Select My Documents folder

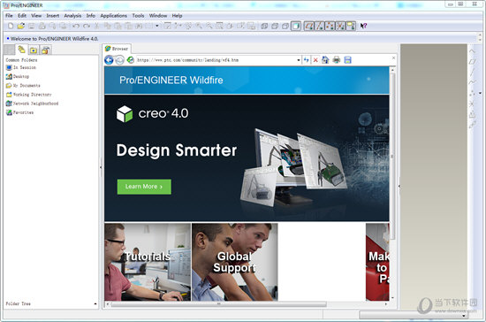tap(23, 85)
